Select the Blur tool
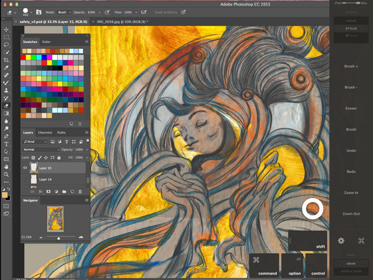This screenshot has width=373, height=280. [7, 121]
